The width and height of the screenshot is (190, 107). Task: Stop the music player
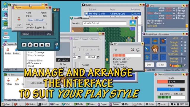coord(42,45)
